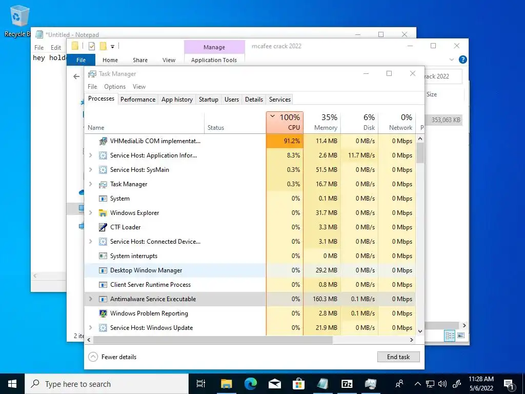Click the Windows Problem Reporting icon
The image size is (525, 394).
[x=103, y=313]
